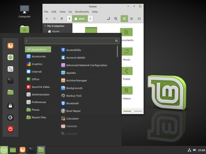
Task: Toggle location entry icon in file manager
Action: click(x=108, y=19)
